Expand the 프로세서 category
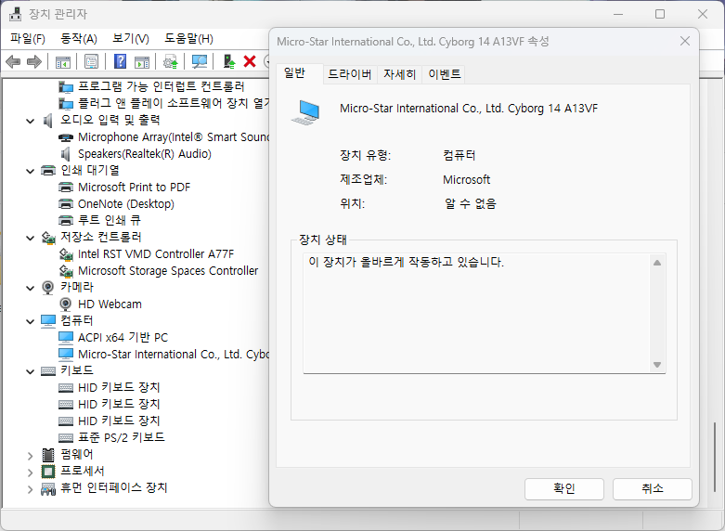 31,473
